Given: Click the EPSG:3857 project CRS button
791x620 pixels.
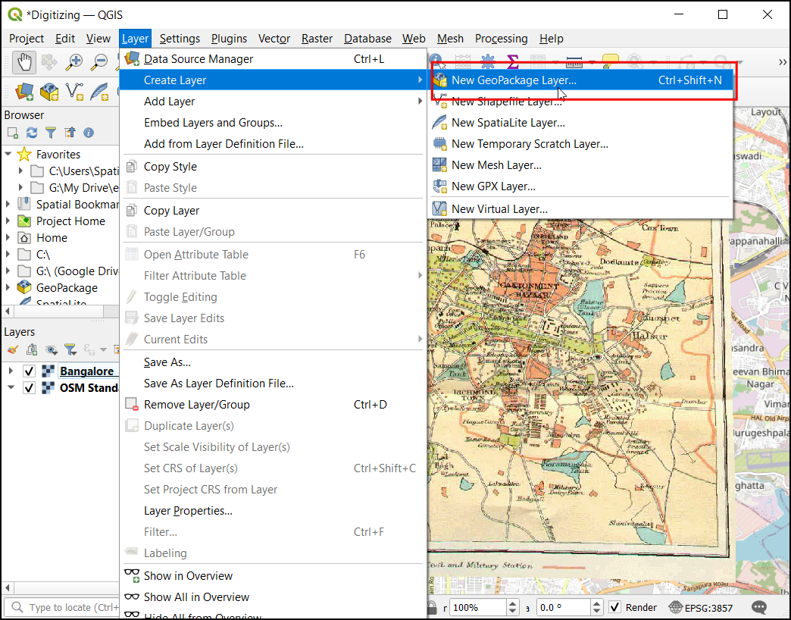Looking at the screenshot, I should point(701,607).
